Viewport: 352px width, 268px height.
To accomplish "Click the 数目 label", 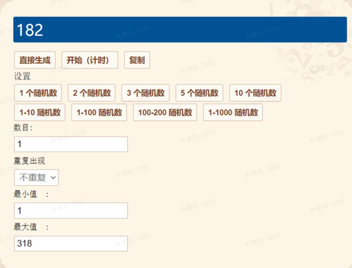I will [x=23, y=127].
